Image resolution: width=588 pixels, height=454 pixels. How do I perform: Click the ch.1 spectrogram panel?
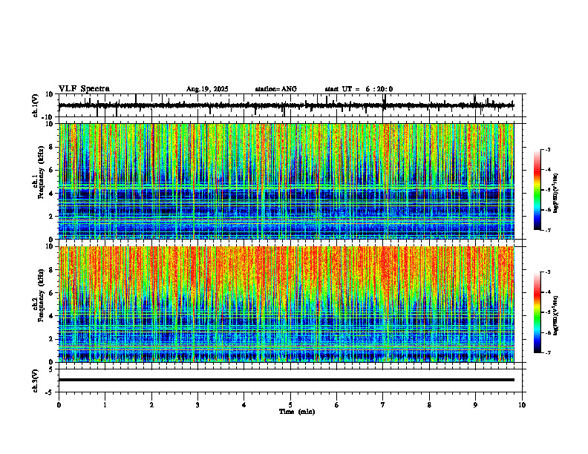click(286, 181)
